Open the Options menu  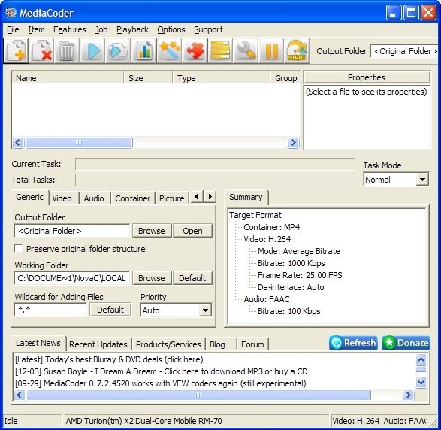coord(171,29)
